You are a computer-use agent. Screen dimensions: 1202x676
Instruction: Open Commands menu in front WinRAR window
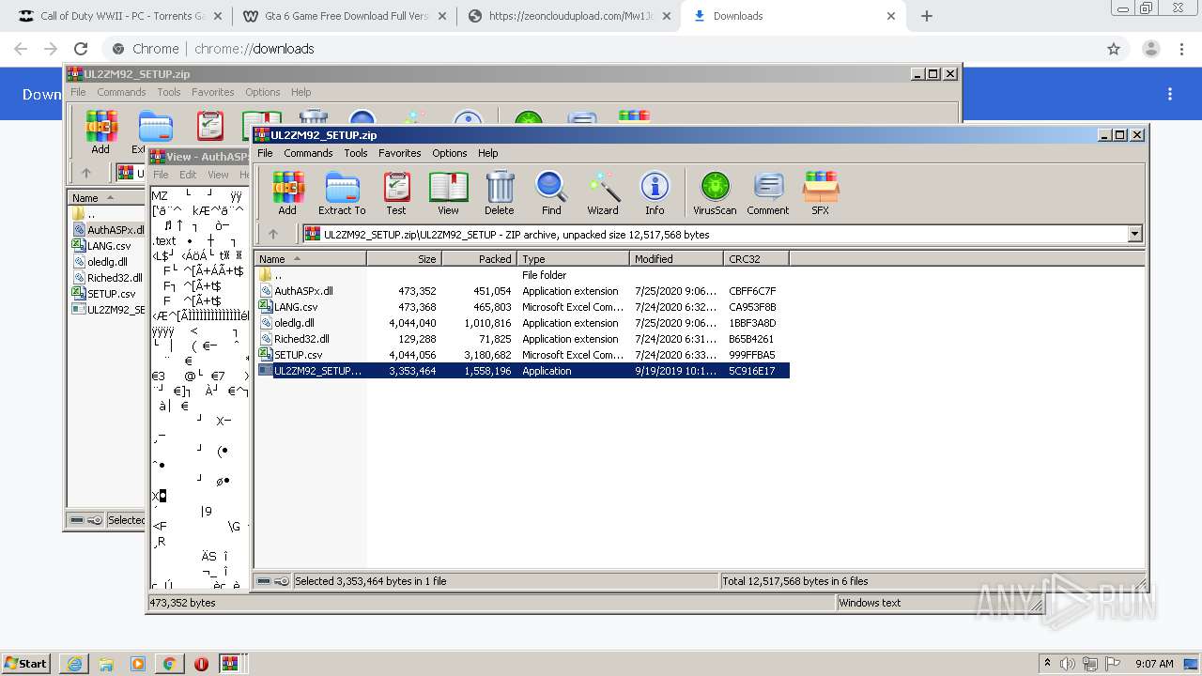tap(308, 153)
